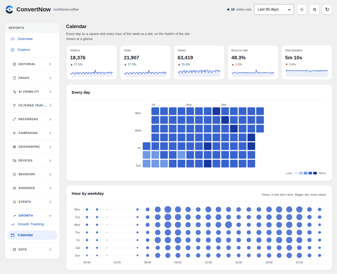Image resolution: width=337 pixels, height=274 pixels.
Task: Go to the Overview report link
Action: coord(25,39)
